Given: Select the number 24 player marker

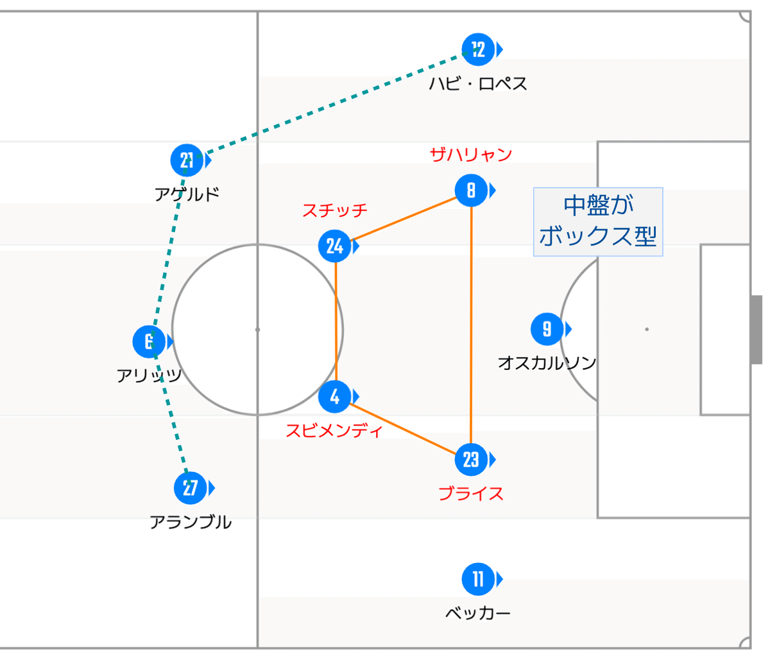Looking at the screenshot, I should tap(335, 246).
